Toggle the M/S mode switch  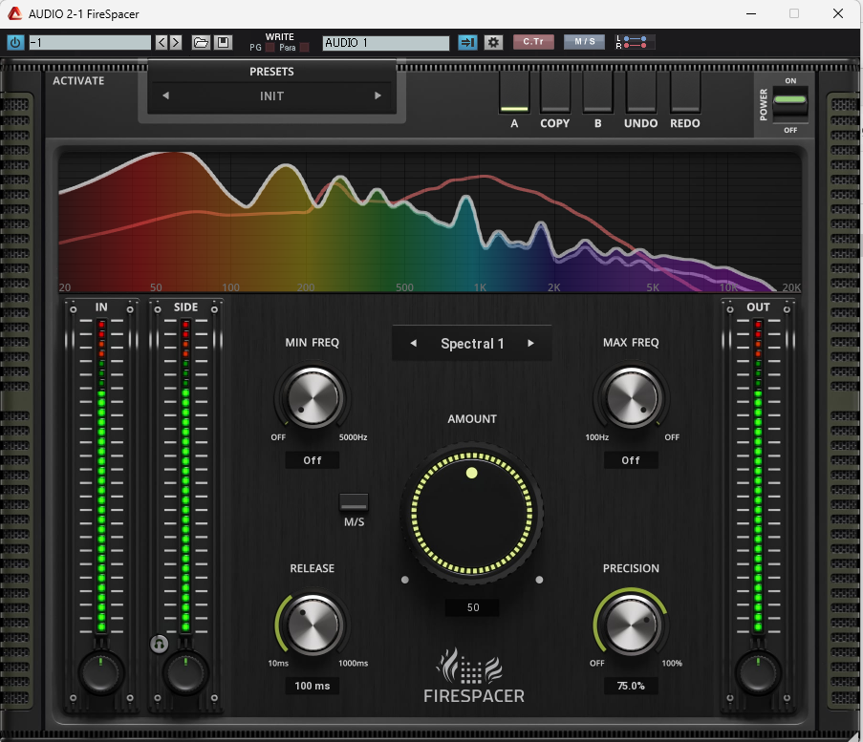[354, 501]
